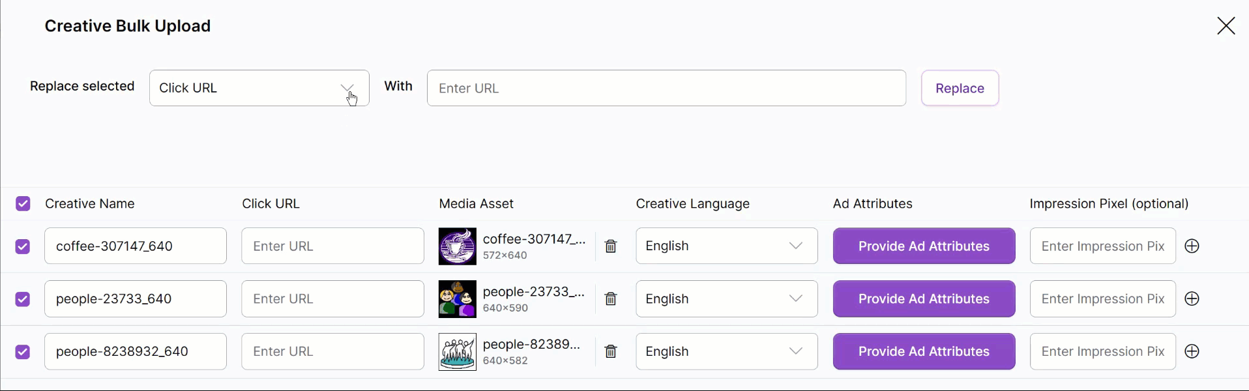The image size is (1249, 391).
Task: Click trash icon for people-23733 asset
Action: (x=611, y=299)
